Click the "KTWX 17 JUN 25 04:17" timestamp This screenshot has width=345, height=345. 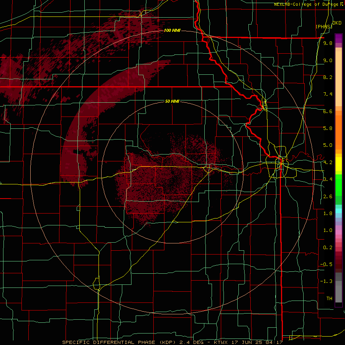click(x=248, y=342)
